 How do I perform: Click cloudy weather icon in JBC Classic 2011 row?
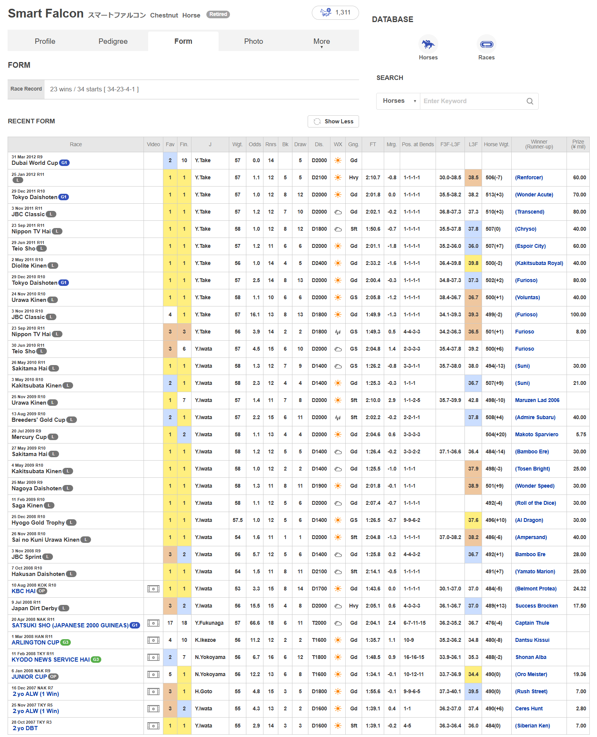(x=338, y=212)
